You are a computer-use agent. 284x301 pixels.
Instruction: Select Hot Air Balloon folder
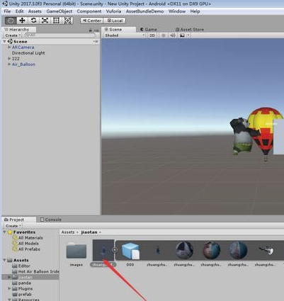click(35, 271)
